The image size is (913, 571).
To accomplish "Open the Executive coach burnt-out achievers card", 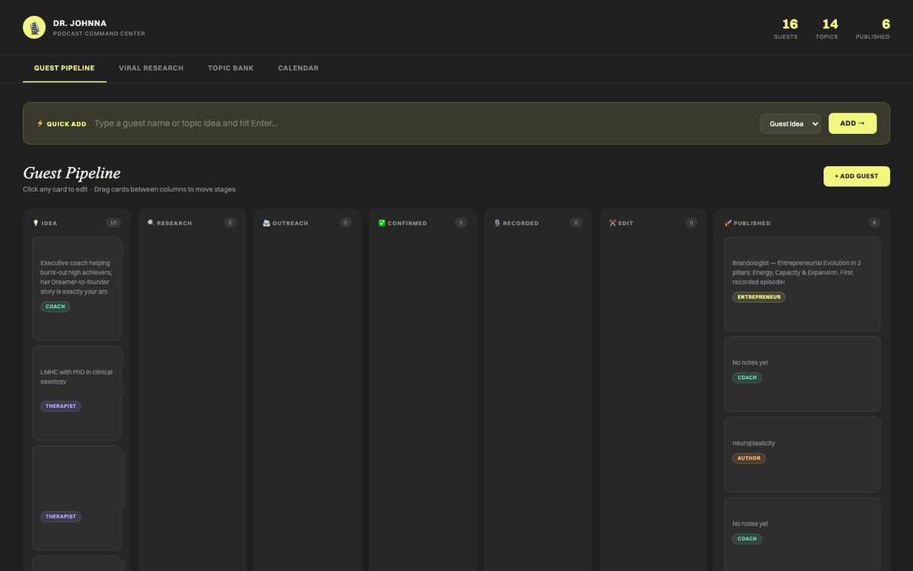I will [x=77, y=289].
